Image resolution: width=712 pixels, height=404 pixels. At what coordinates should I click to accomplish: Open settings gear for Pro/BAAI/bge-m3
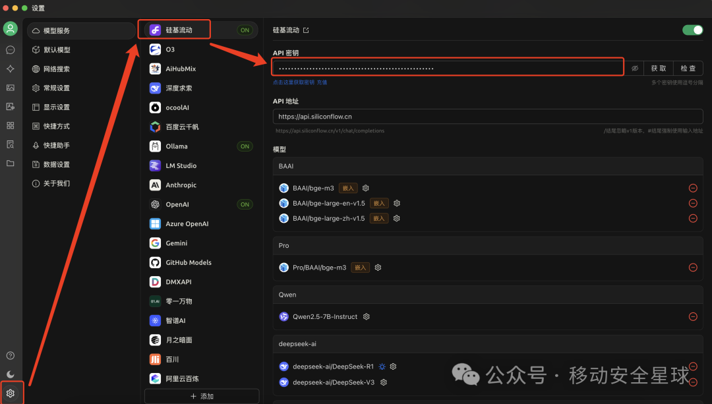point(378,268)
